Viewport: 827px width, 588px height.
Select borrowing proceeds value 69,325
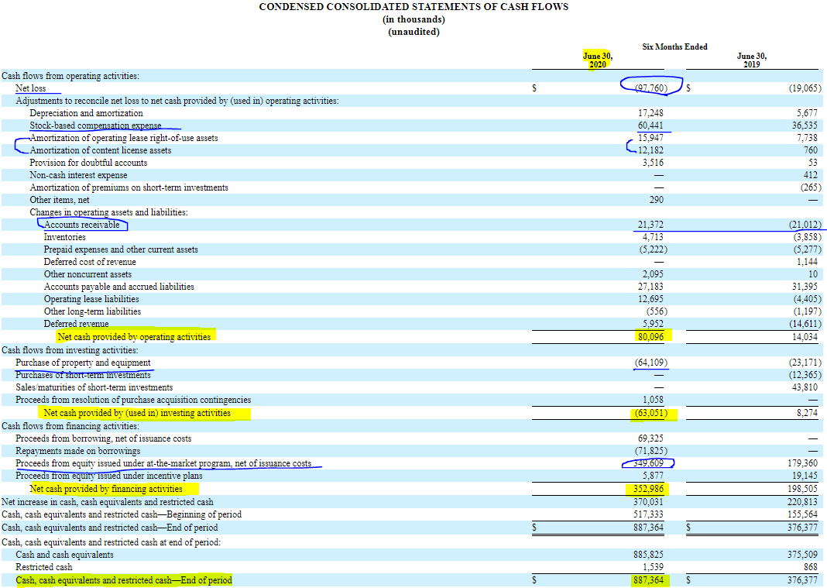(x=650, y=438)
